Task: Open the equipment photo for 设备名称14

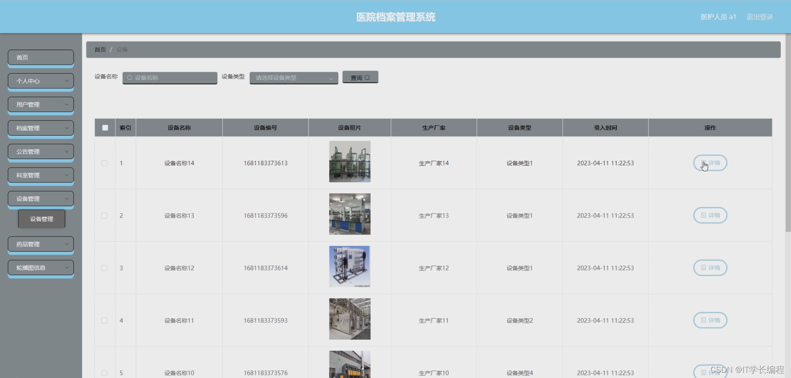Action: [349, 162]
